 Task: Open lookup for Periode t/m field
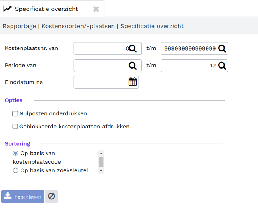222,66
